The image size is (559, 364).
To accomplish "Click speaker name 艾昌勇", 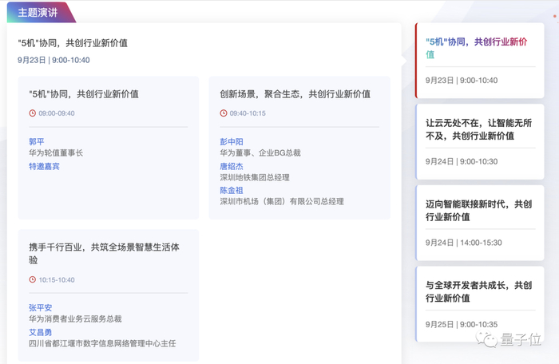I will (x=40, y=332).
